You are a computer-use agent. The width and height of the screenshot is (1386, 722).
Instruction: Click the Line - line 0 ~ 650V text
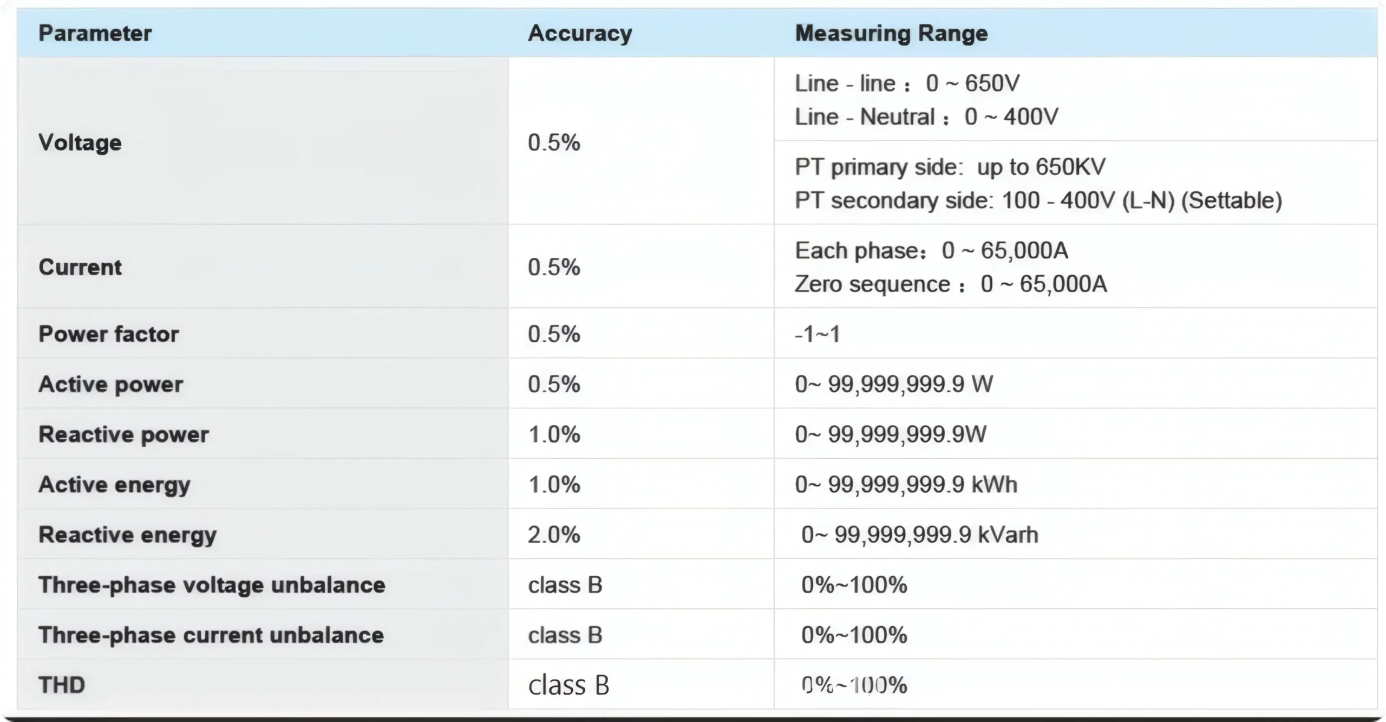(907, 84)
